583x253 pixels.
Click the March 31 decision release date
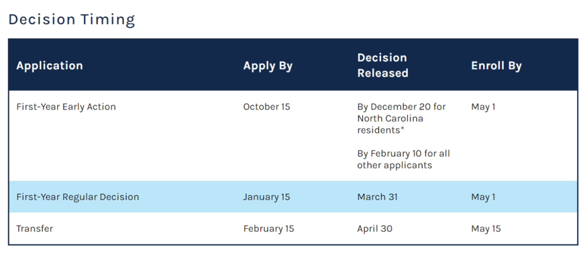click(377, 197)
